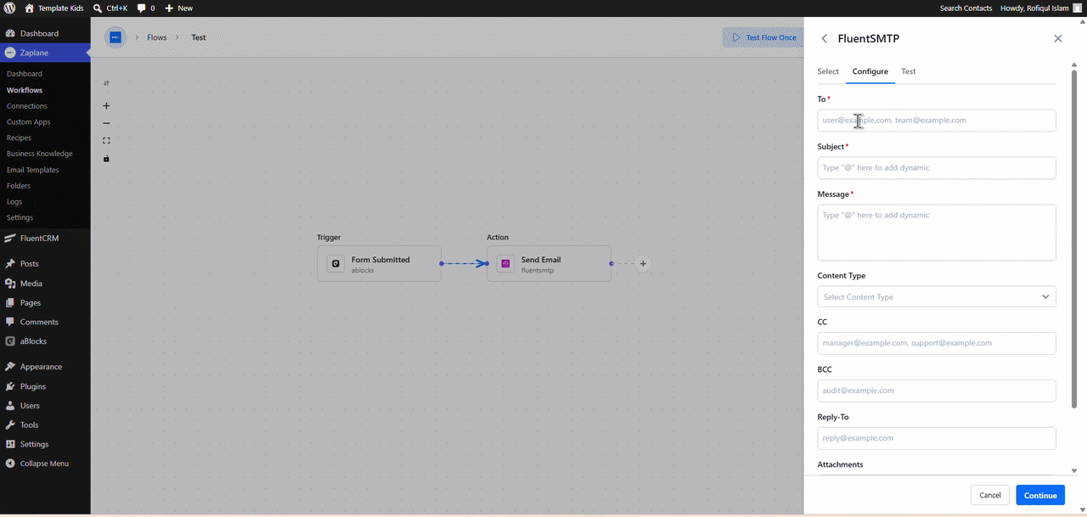Close the FluentSMTP panel
This screenshot has height=517, width=1087.
[x=1057, y=38]
